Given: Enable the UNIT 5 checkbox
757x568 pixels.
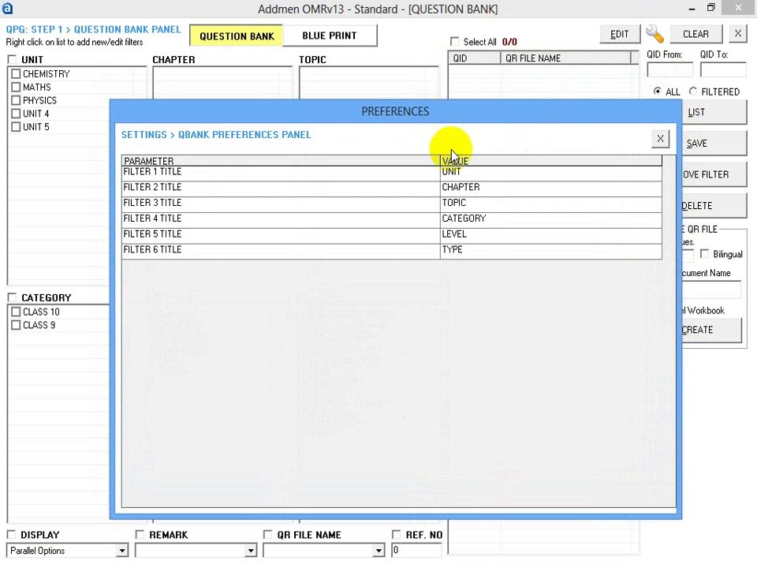Looking at the screenshot, I should click(x=16, y=126).
